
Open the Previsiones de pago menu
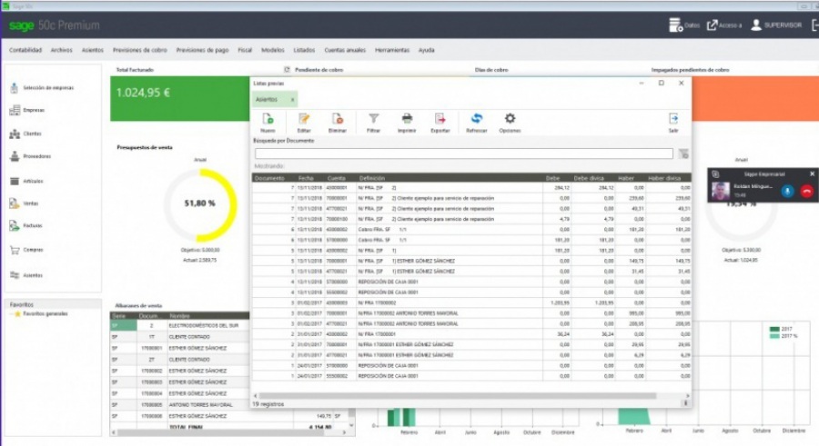(x=202, y=50)
